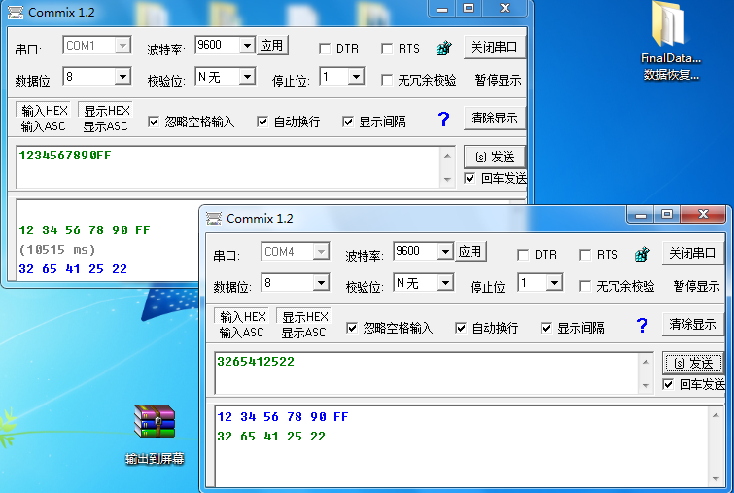
Task: Click 关闭串口 in the COM1 window
Action: (494, 48)
